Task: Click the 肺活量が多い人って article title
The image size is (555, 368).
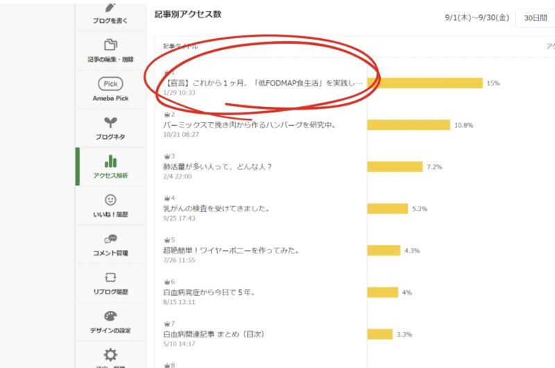Action: (x=217, y=167)
